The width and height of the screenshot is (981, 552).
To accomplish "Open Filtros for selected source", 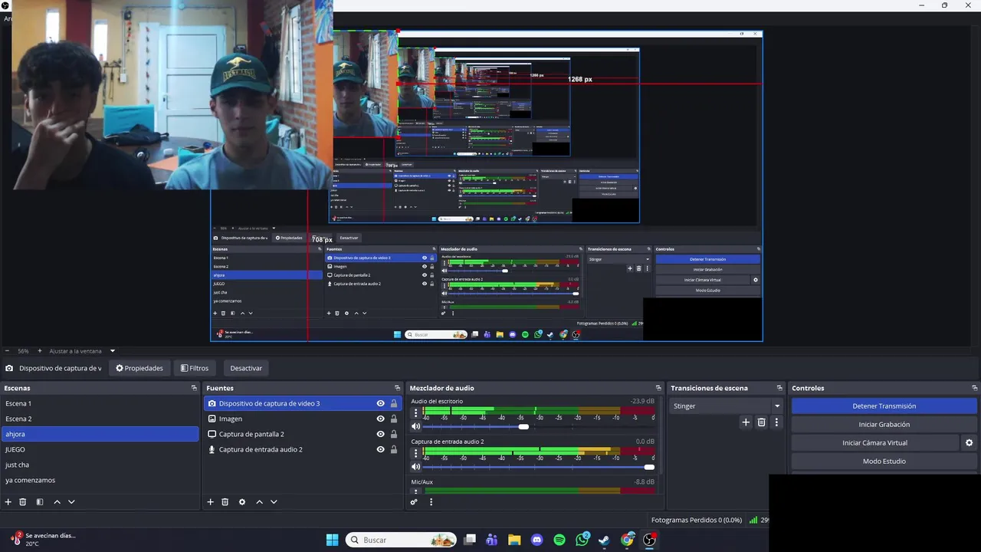I will [195, 368].
